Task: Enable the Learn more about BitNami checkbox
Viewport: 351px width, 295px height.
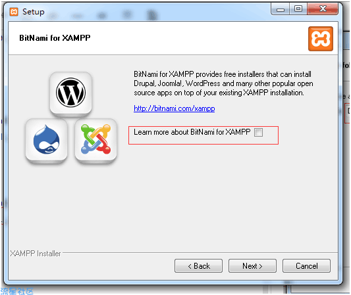Action: point(258,132)
